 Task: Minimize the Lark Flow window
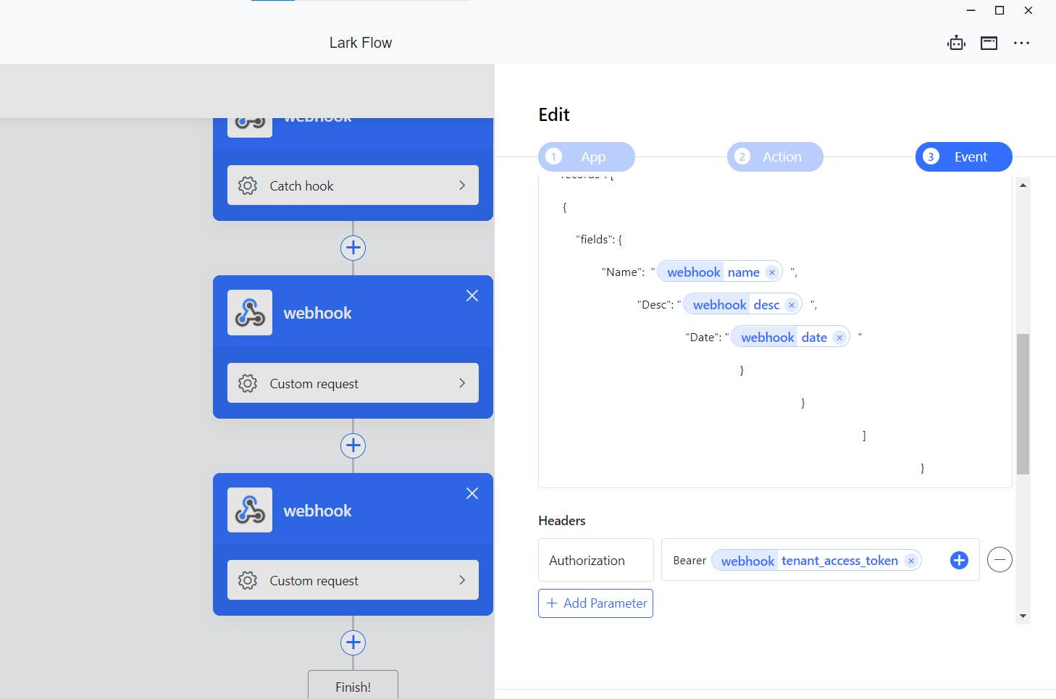point(971,10)
